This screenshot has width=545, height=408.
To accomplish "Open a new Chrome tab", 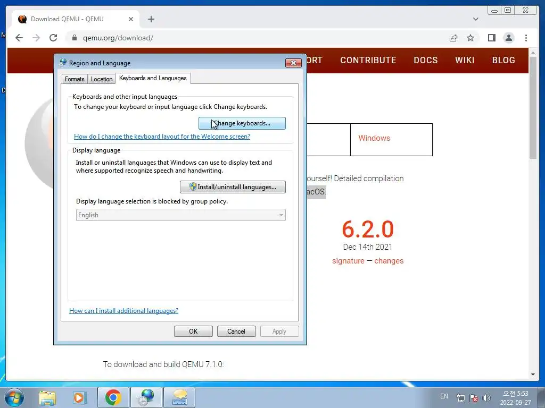I will 151,19.
